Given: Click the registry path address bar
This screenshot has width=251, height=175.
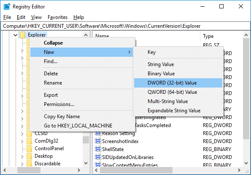Looking at the screenshot, I should coord(125,26).
